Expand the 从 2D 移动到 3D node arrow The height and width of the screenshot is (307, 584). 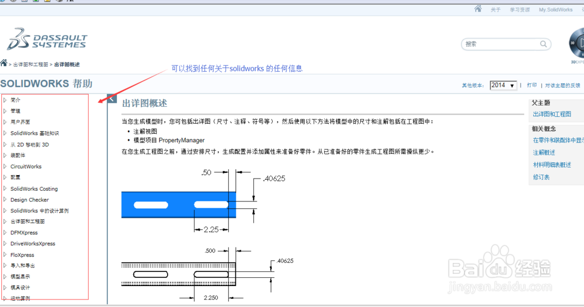5,144
